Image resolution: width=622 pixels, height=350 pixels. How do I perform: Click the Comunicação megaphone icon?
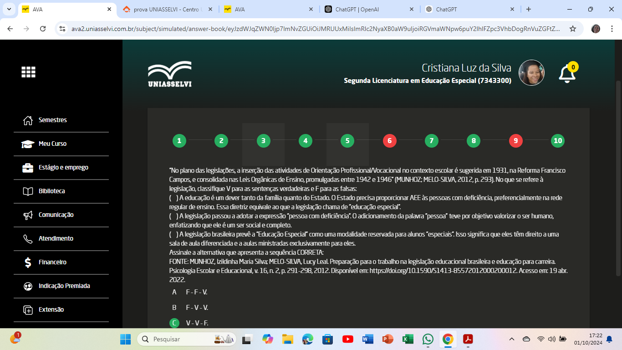coord(28,215)
